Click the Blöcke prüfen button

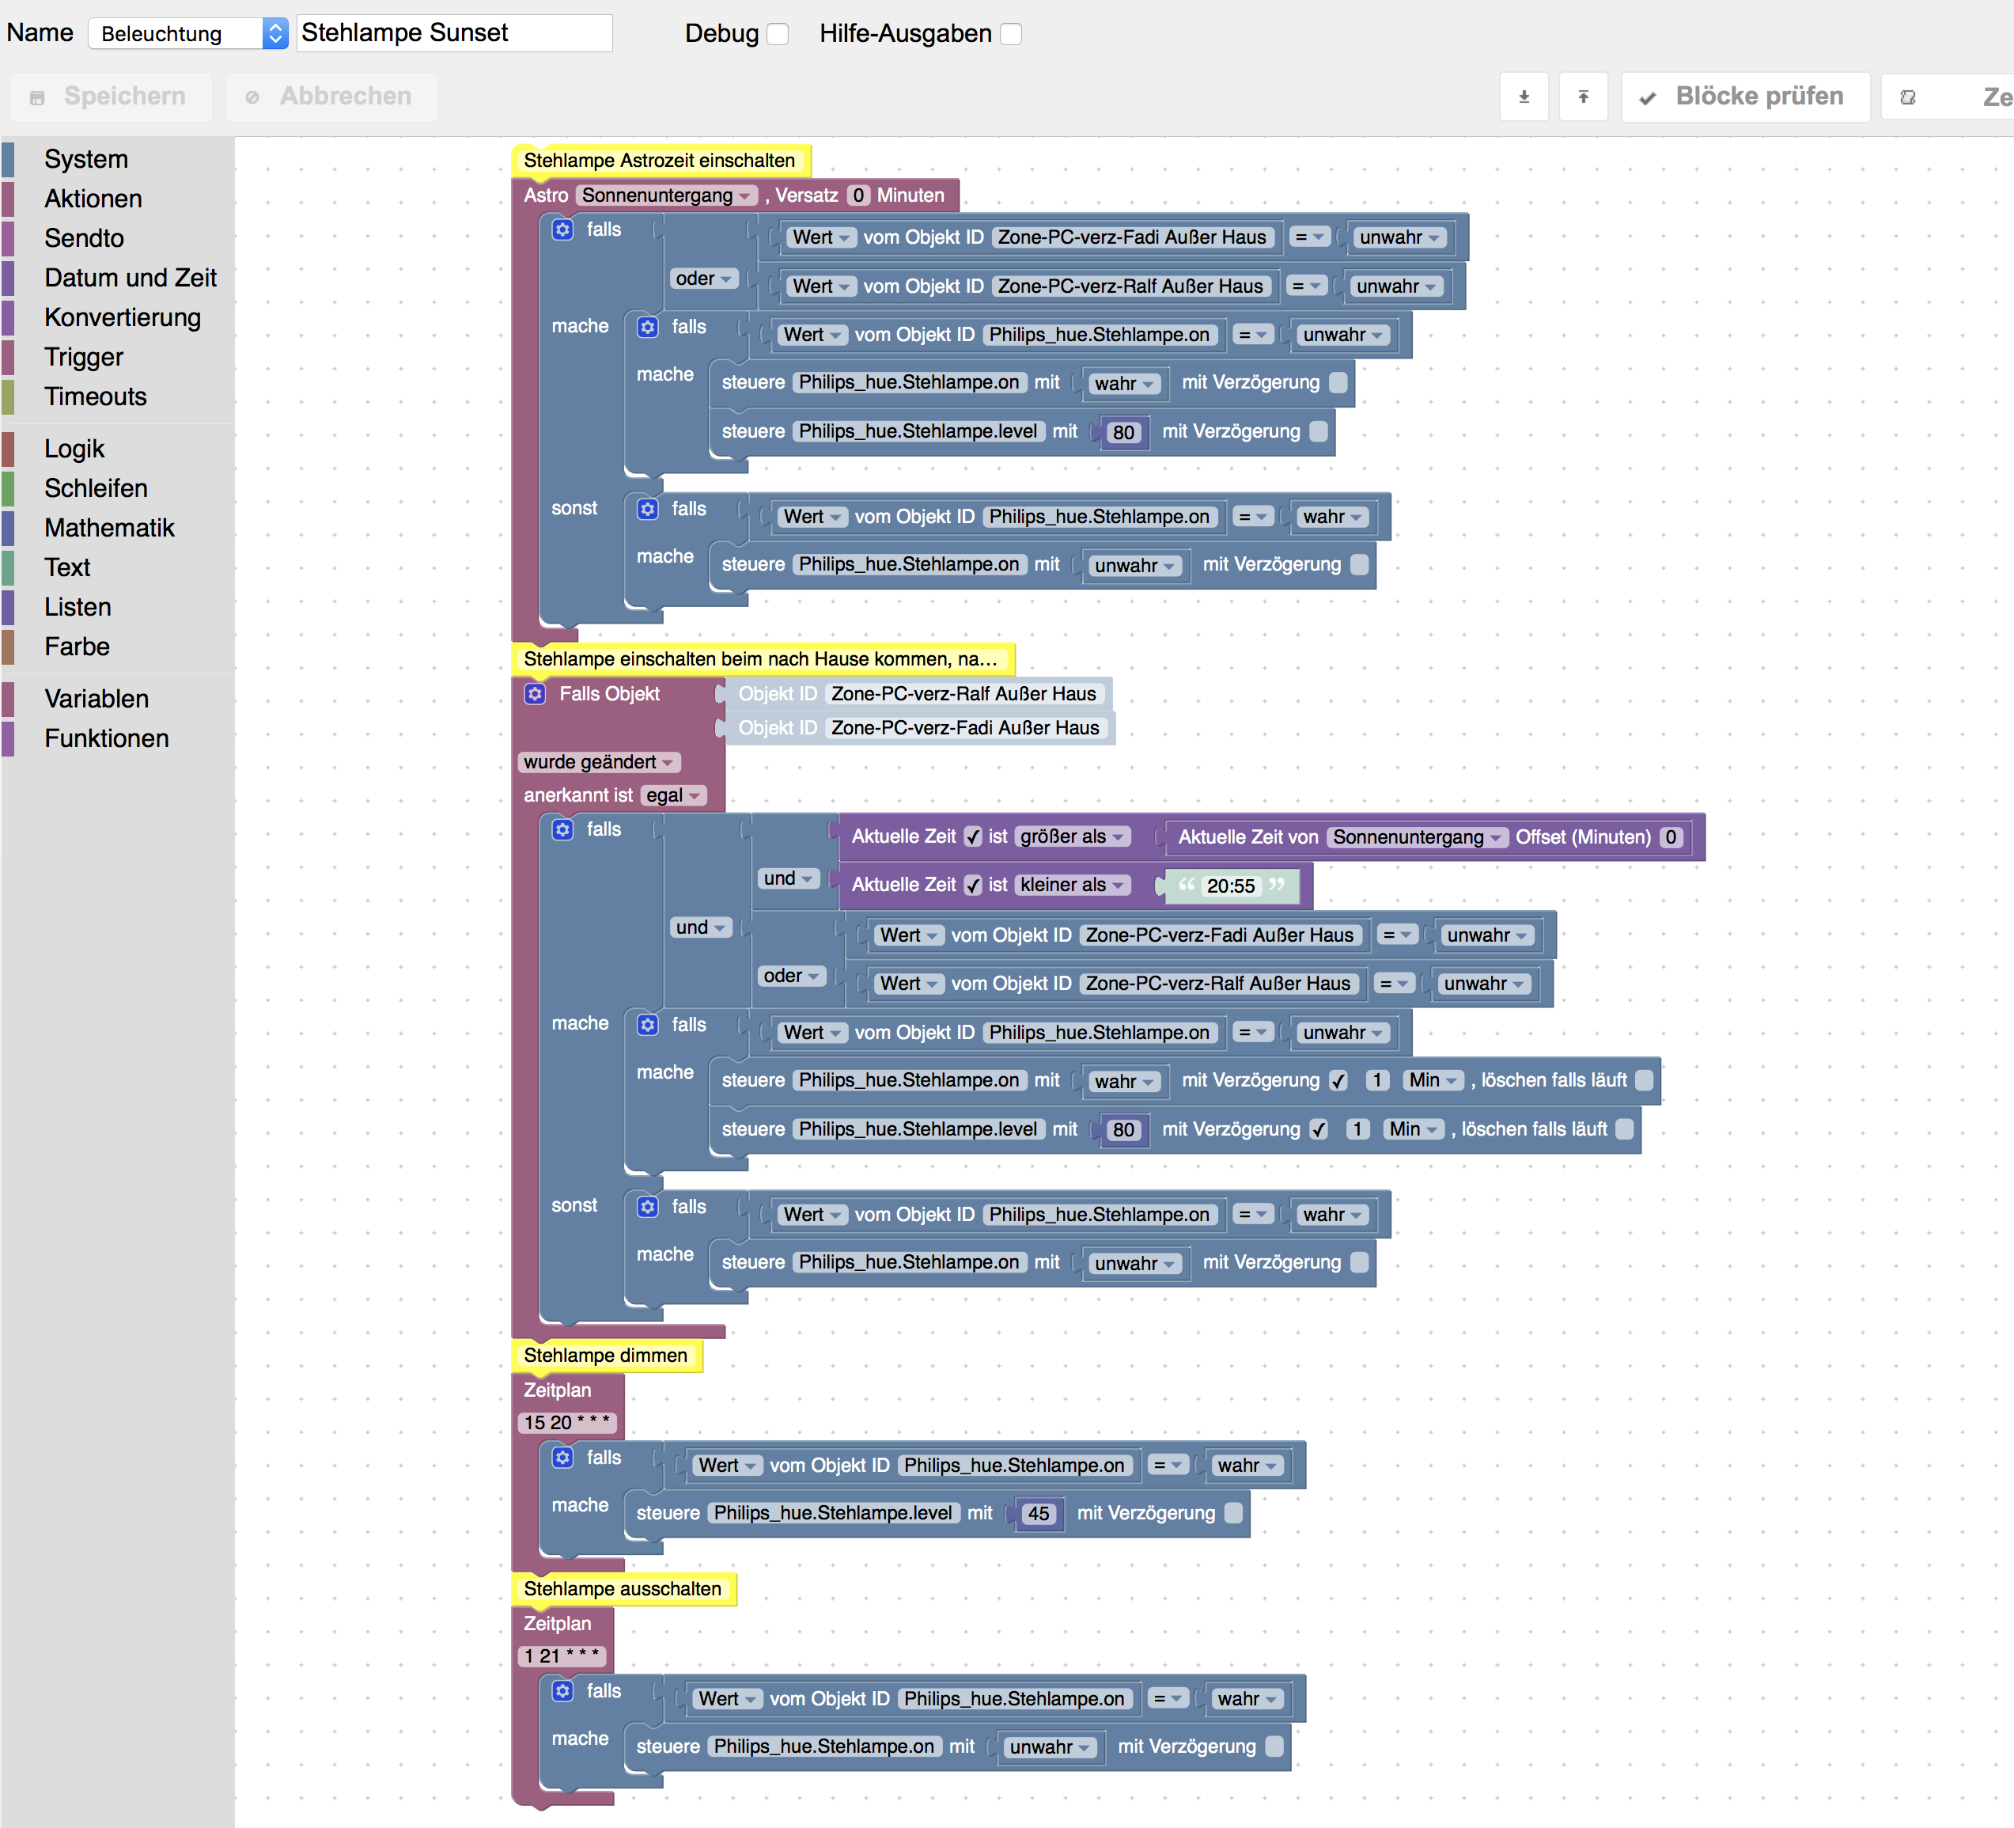coord(1745,97)
